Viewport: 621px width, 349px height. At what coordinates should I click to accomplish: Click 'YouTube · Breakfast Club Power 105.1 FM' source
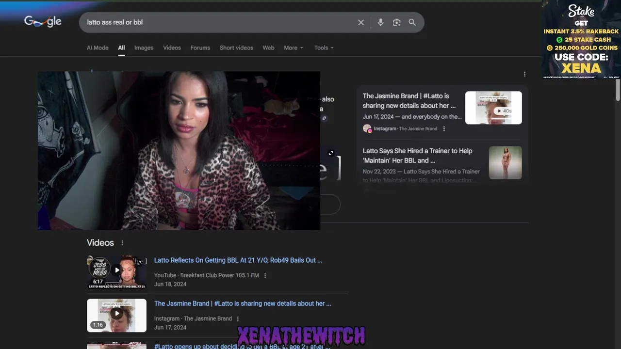coord(206,275)
